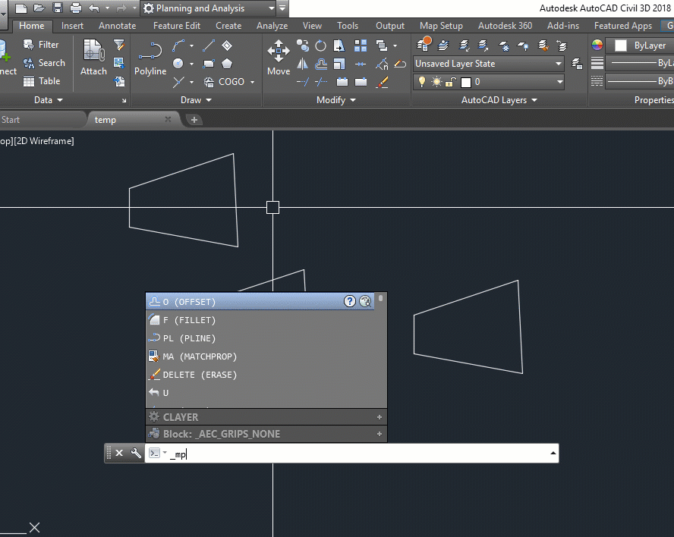The height and width of the screenshot is (537, 674).
Task: Click the Open file folder icon
Action: pyautogui.click(x=39, y=8)
